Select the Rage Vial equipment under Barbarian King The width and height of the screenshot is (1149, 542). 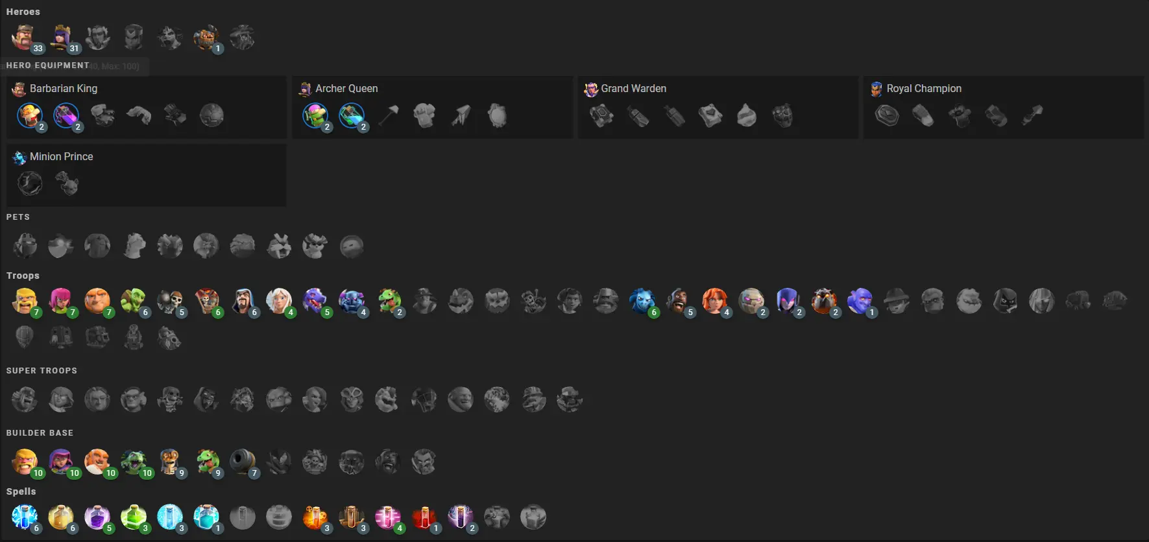[66, 116]
